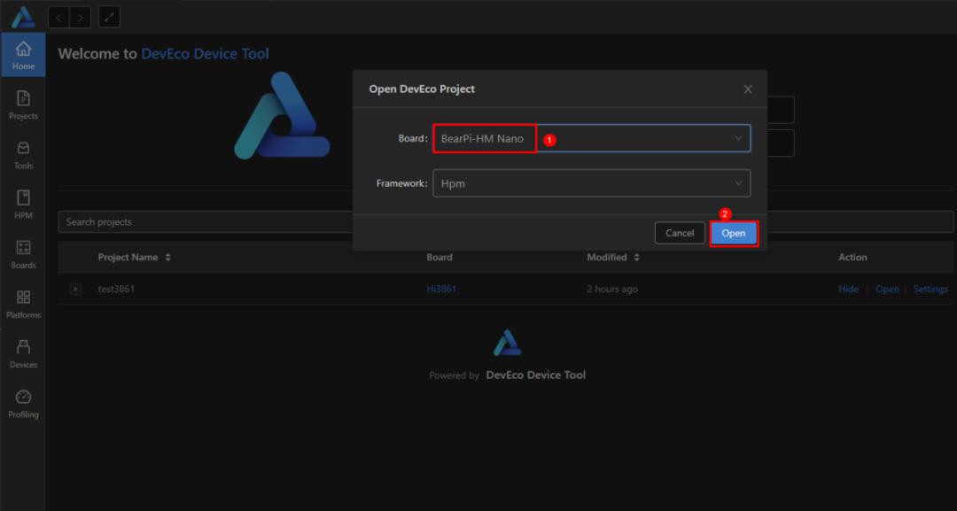Open the Platforms sidebar item
This screenshot has height=511, width=957.
click(x=23, y=304)
